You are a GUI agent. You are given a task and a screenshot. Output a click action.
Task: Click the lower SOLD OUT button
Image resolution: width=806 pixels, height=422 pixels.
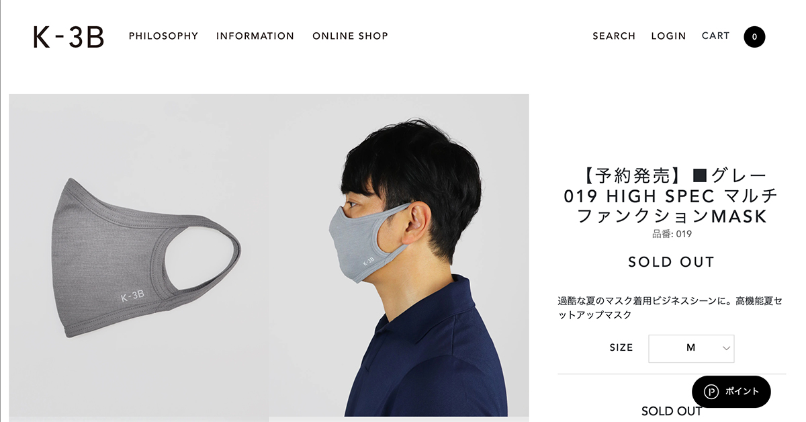pos(672,411)
